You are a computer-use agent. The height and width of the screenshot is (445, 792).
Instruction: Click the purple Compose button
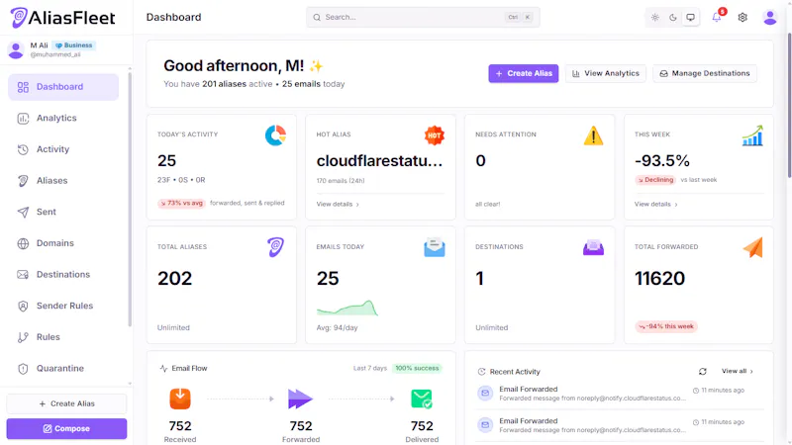tap(66, 429)
